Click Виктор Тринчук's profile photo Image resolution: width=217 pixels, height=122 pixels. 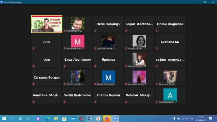(78, 24)
